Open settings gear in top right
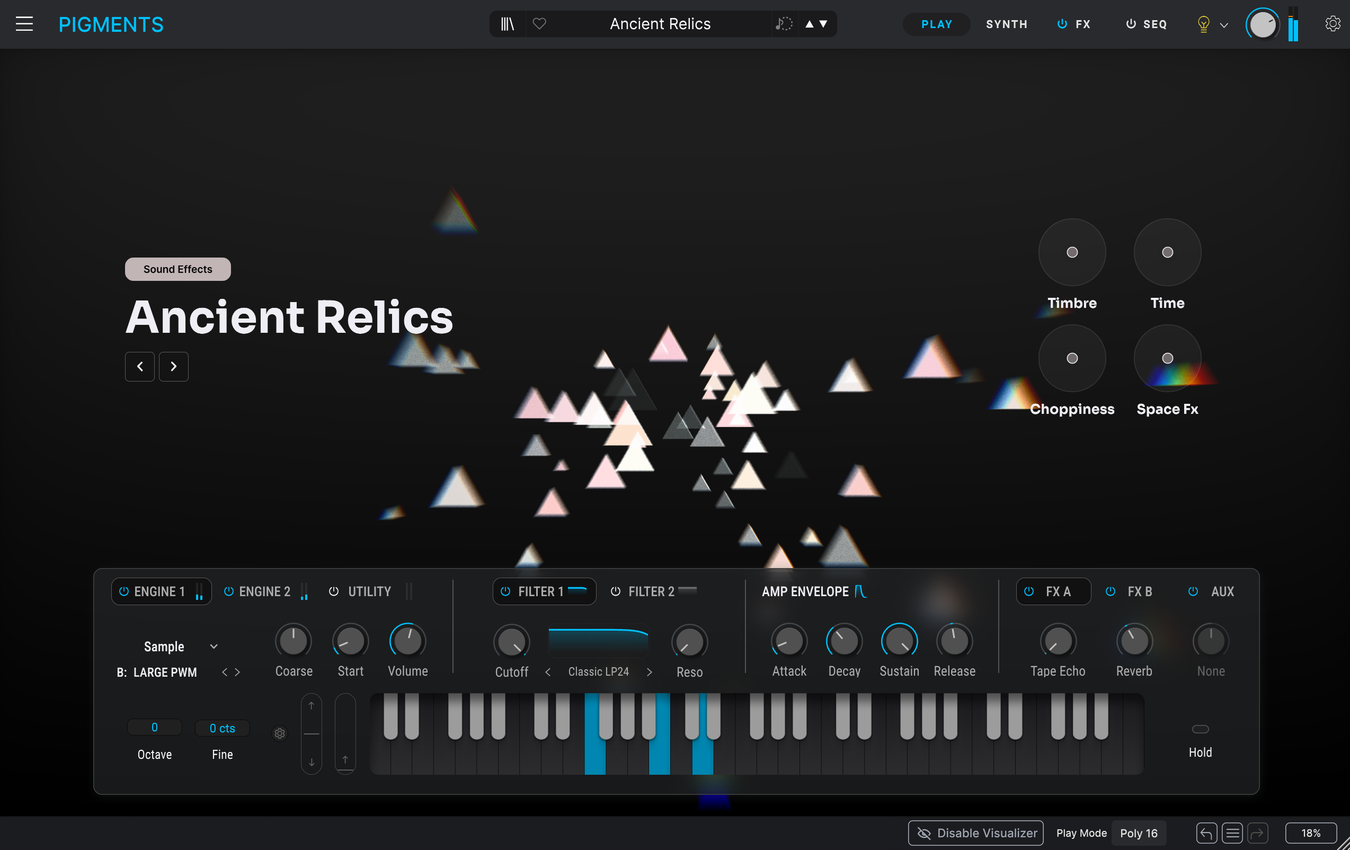The image size is (1350, 850). pyautogui.click(x=1332, y=24)
